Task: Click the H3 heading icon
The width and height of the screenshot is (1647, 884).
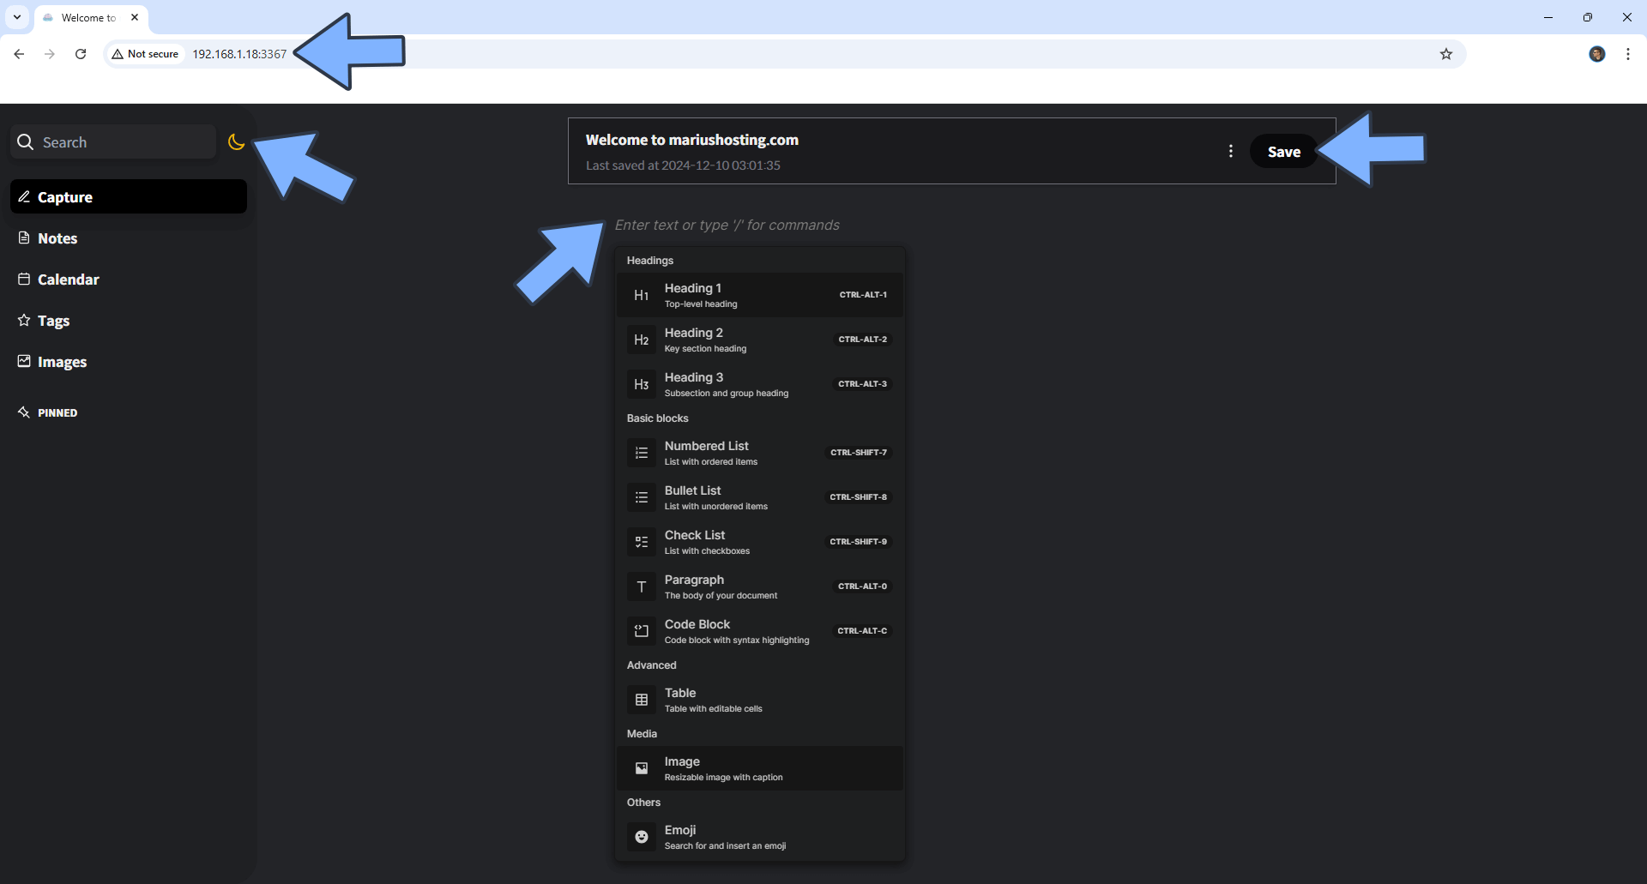Action: [x=642, y=384]
